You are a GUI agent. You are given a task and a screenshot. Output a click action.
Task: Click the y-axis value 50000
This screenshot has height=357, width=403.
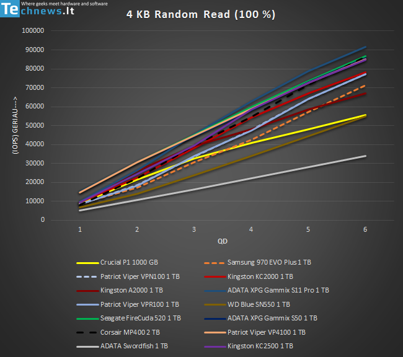click(x=35, y=125)
